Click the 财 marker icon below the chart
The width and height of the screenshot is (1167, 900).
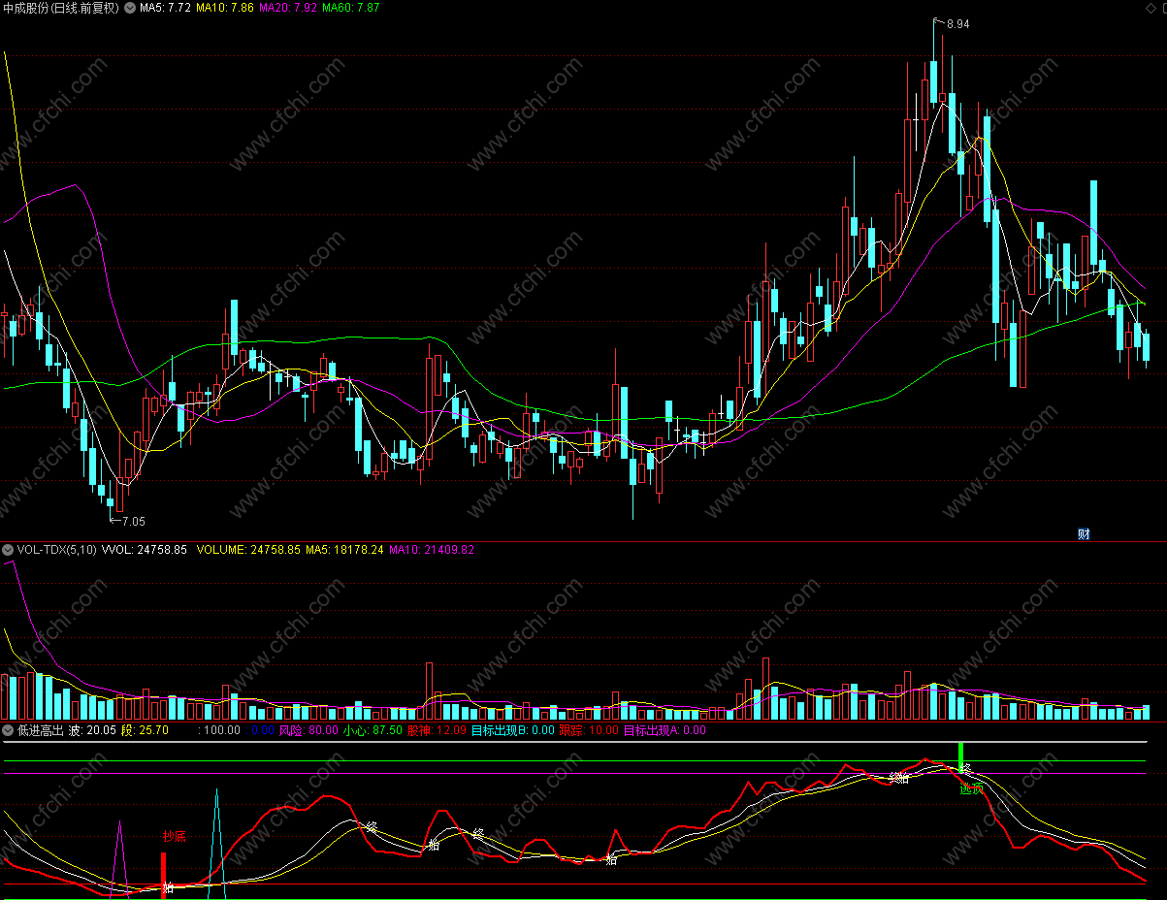coord(1084,533)
